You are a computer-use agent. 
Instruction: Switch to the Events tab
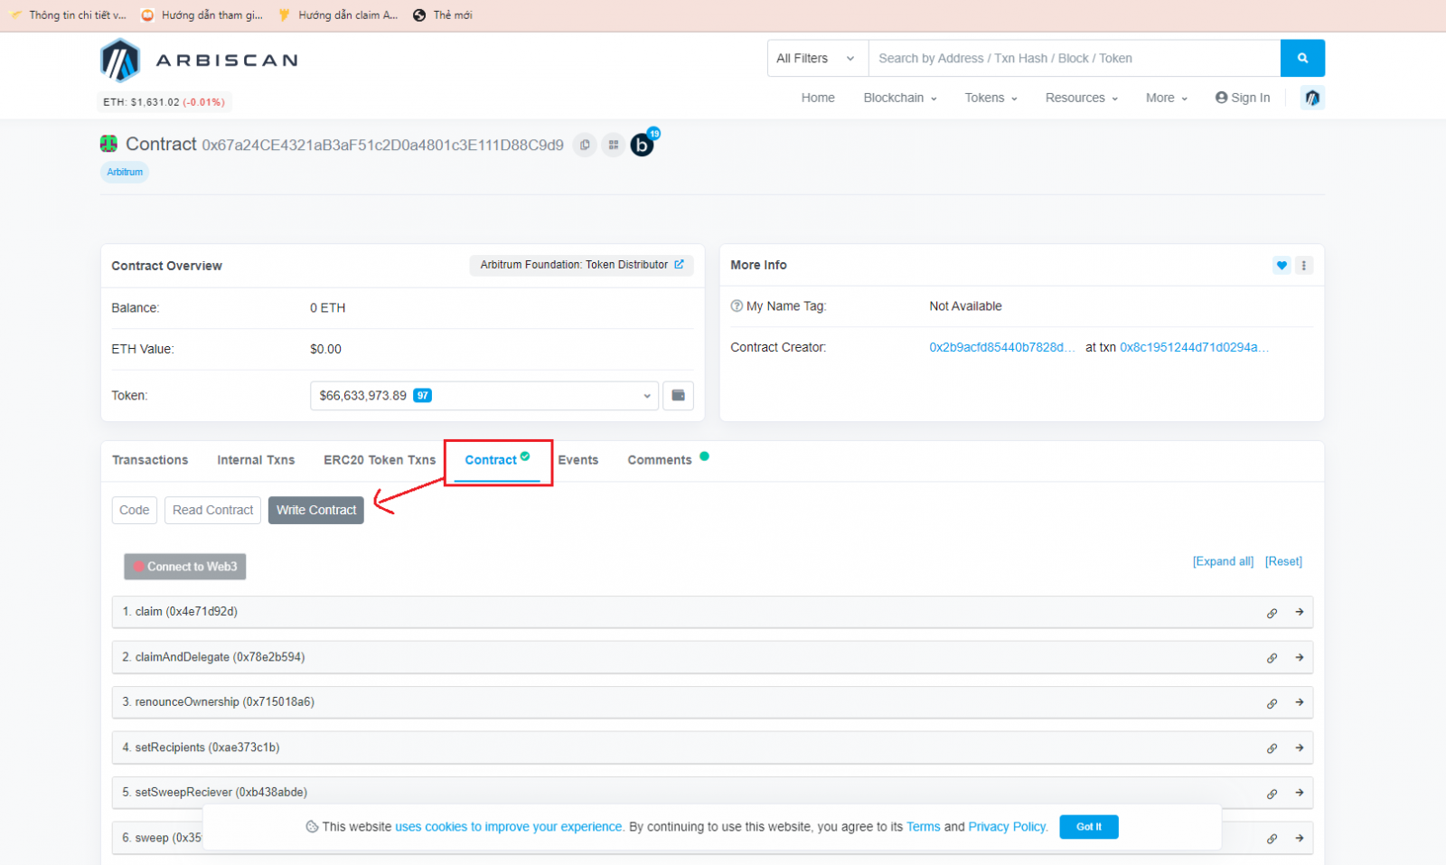(x=578, y=460)
